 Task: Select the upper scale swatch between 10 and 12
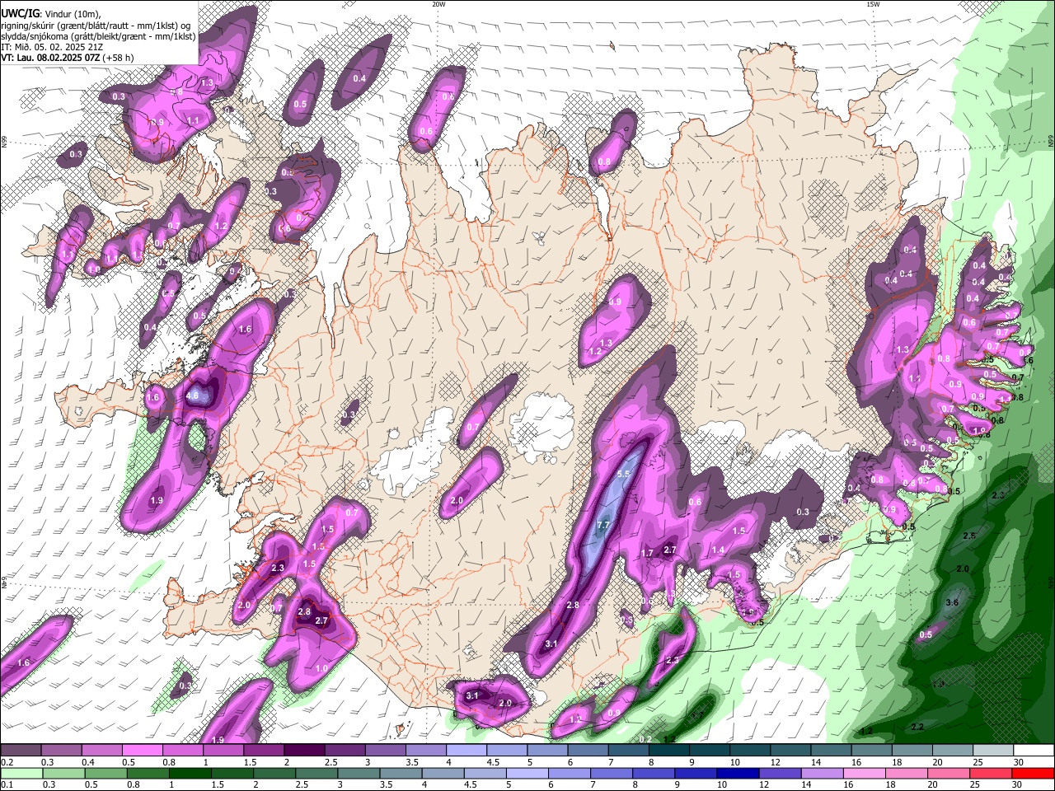pos(750,750)
